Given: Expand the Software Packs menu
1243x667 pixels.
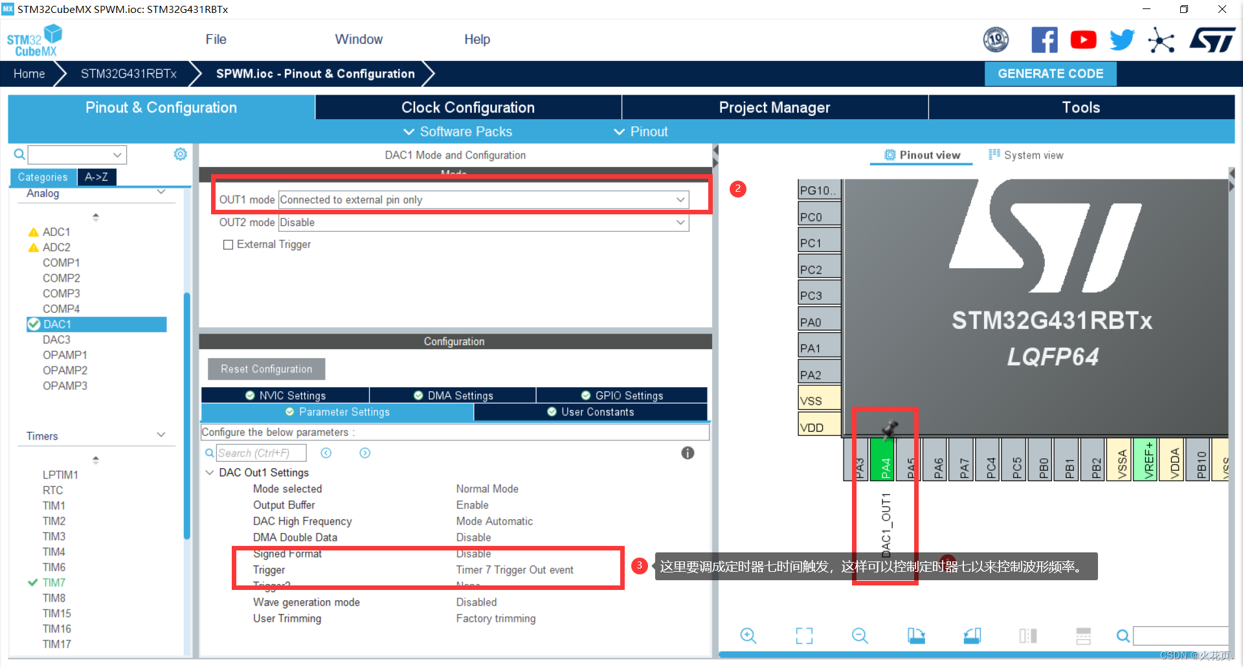Looking at the screenshot, I should click(x=458, y=131).
